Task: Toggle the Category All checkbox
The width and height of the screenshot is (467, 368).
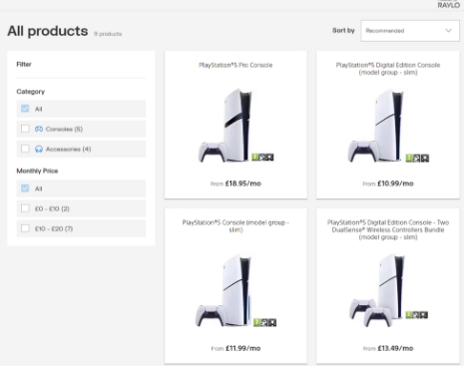Action: (25, 109)
